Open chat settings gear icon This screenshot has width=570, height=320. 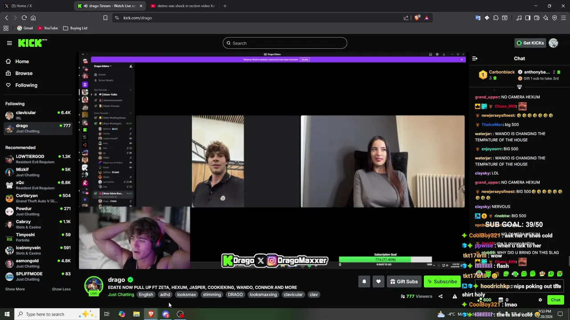coord(540,300)
